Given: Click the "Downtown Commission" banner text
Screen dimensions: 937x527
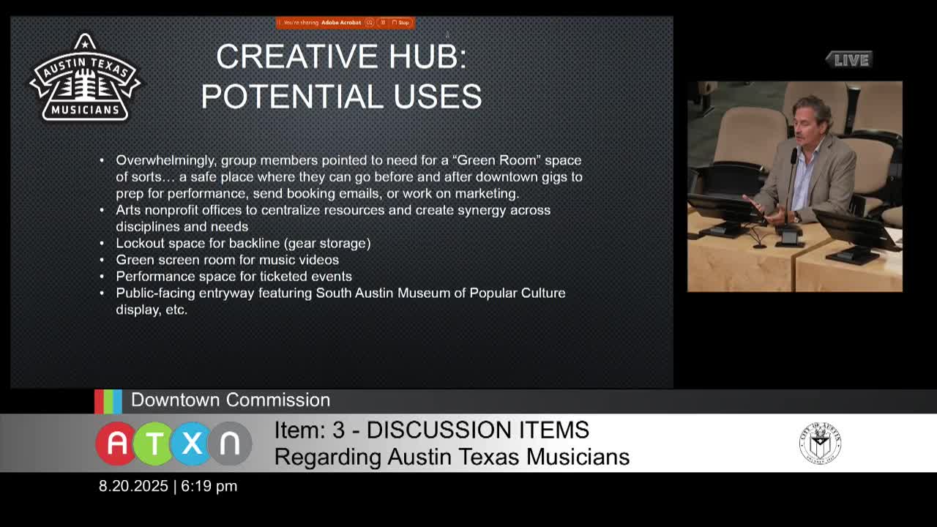Looking at the screenshot, I should coord(231,400).
